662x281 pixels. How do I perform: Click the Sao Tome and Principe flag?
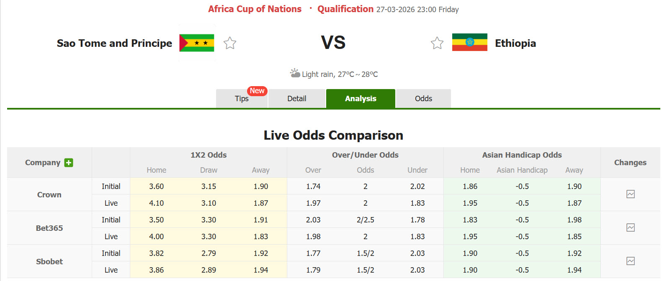click(196, 43)
